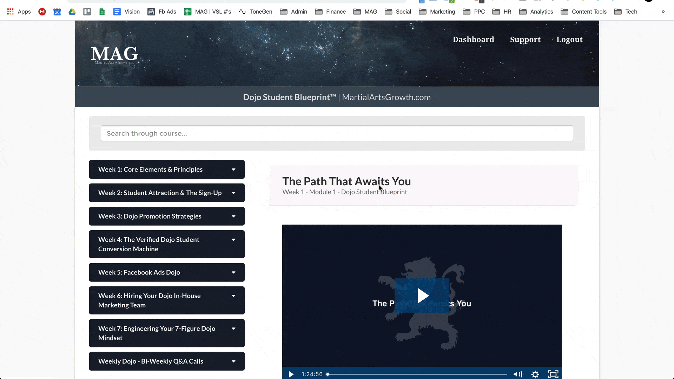Open video settings gear
Screen dimensions: 674x379
pyautogui.click(x=535, y=374)
